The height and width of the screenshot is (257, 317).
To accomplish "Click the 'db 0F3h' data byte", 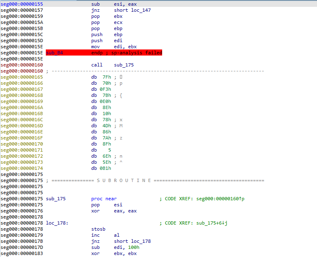I will point(101,89).
